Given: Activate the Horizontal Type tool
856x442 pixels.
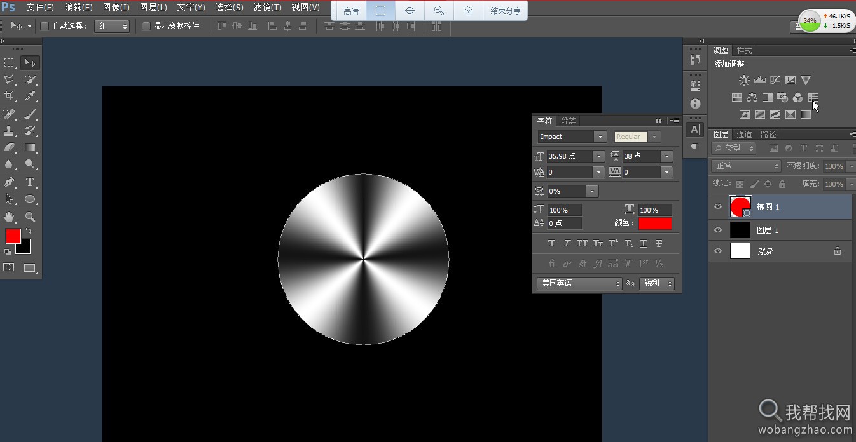Looking at the screenshot, I should 29,182.
